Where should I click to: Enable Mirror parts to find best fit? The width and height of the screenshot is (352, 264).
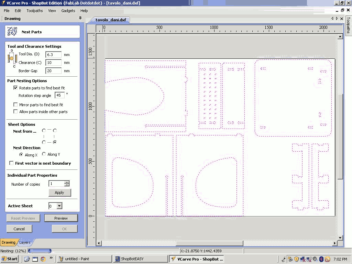coord(15,104)
